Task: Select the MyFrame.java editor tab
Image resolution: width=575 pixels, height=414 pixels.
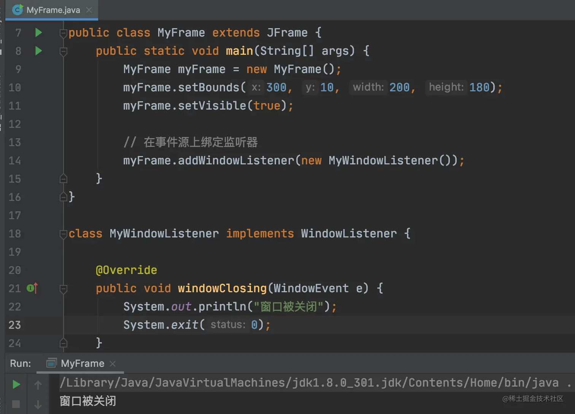Action: tap(52, 10)
